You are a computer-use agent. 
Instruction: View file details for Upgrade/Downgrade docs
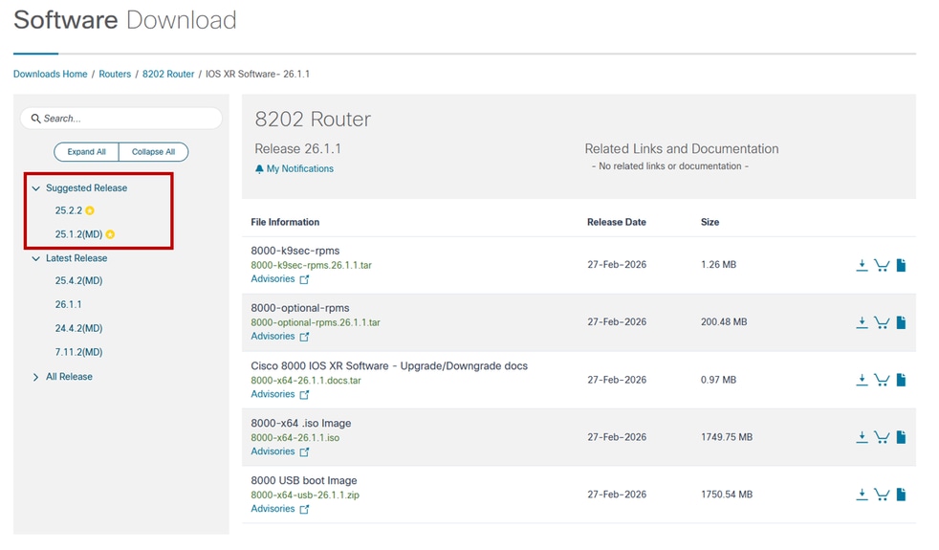point(902,381)
